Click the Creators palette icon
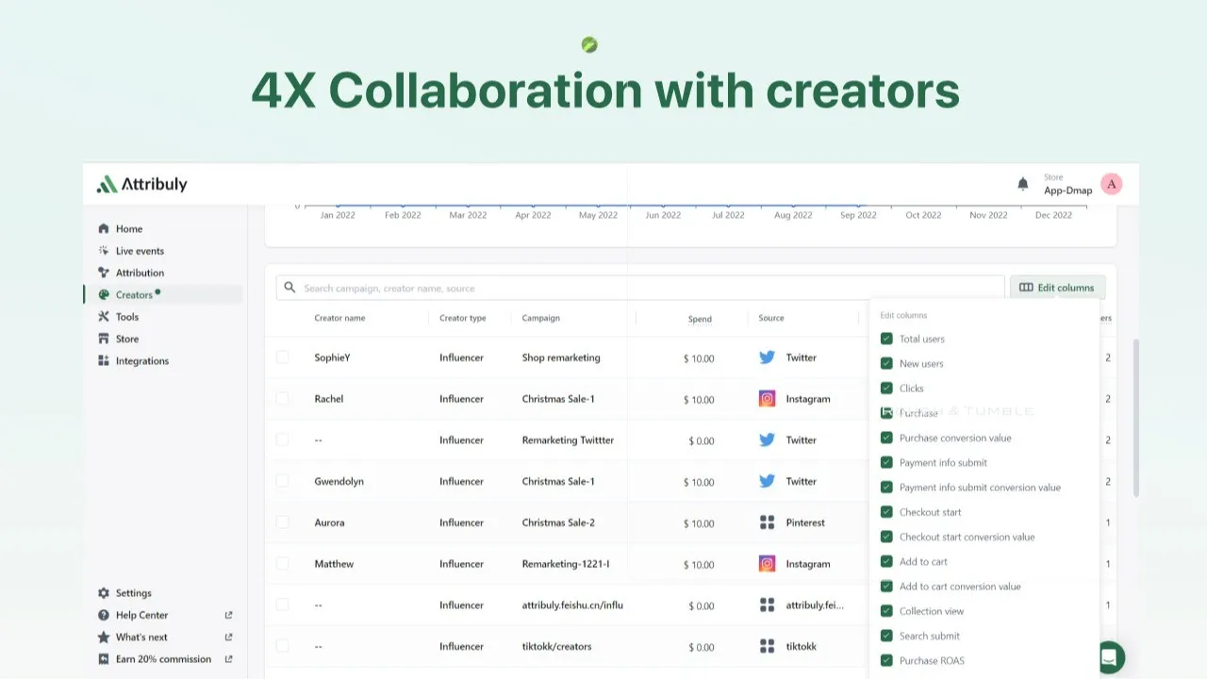 pyautogui.click(x=104, y=294)
